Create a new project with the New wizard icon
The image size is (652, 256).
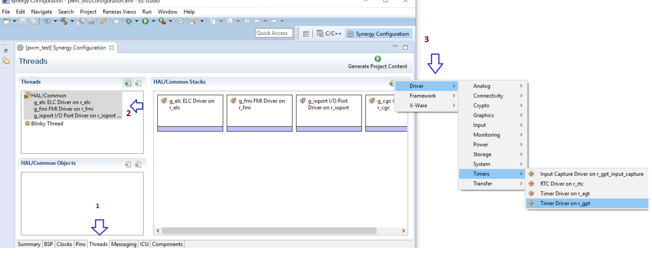point(6,22)
